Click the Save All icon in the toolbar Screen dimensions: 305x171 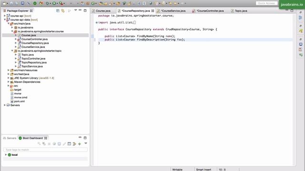pos(17,3)
